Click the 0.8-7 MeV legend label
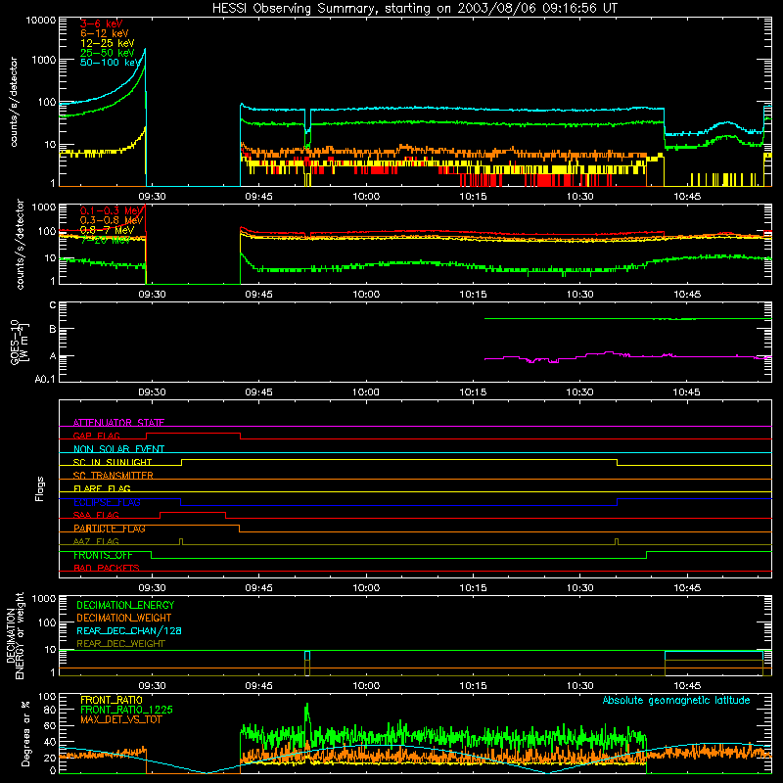783x783 pixels. [108, 230]
